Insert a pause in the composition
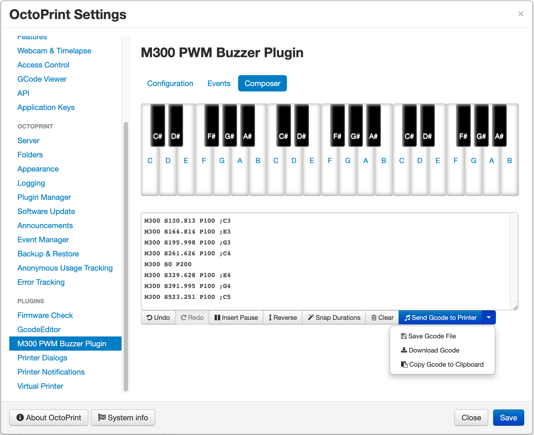The width and height of the screenshot is (534, 435). (236, 317)
